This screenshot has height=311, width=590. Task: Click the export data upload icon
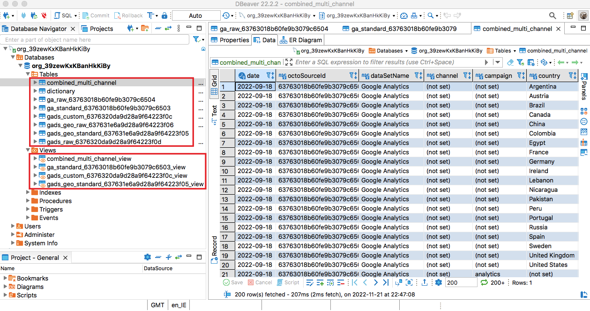coord(425,282)
